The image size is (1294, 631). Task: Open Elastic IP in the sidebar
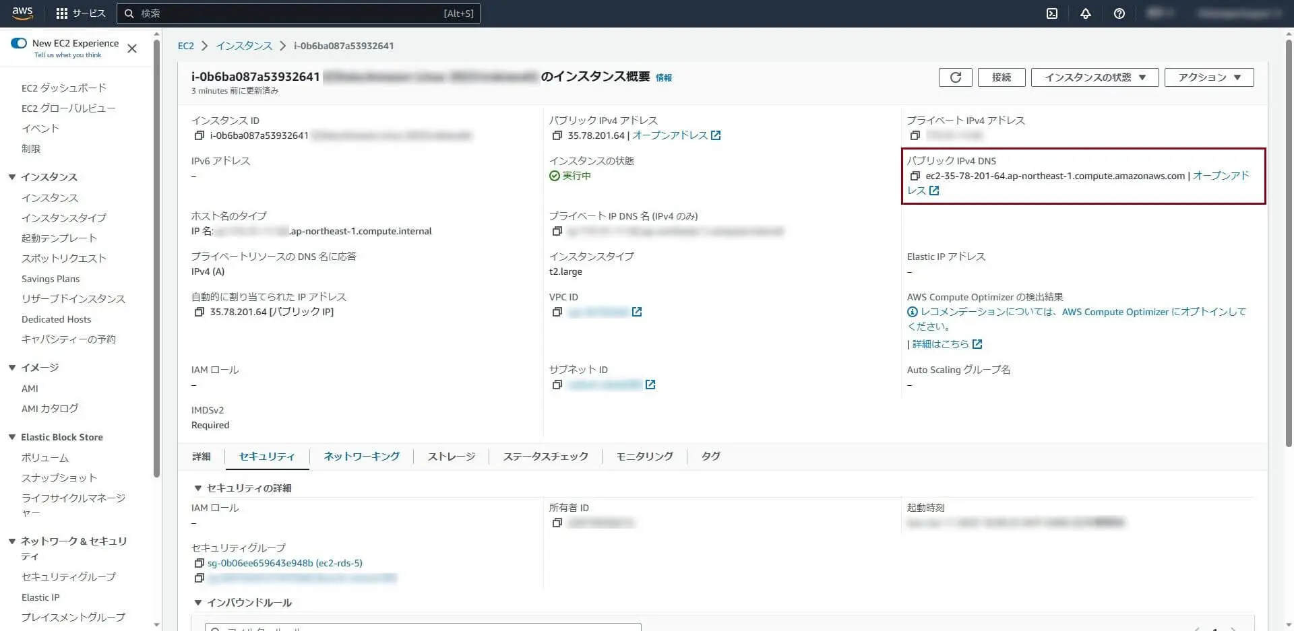[x=40, y=597]
